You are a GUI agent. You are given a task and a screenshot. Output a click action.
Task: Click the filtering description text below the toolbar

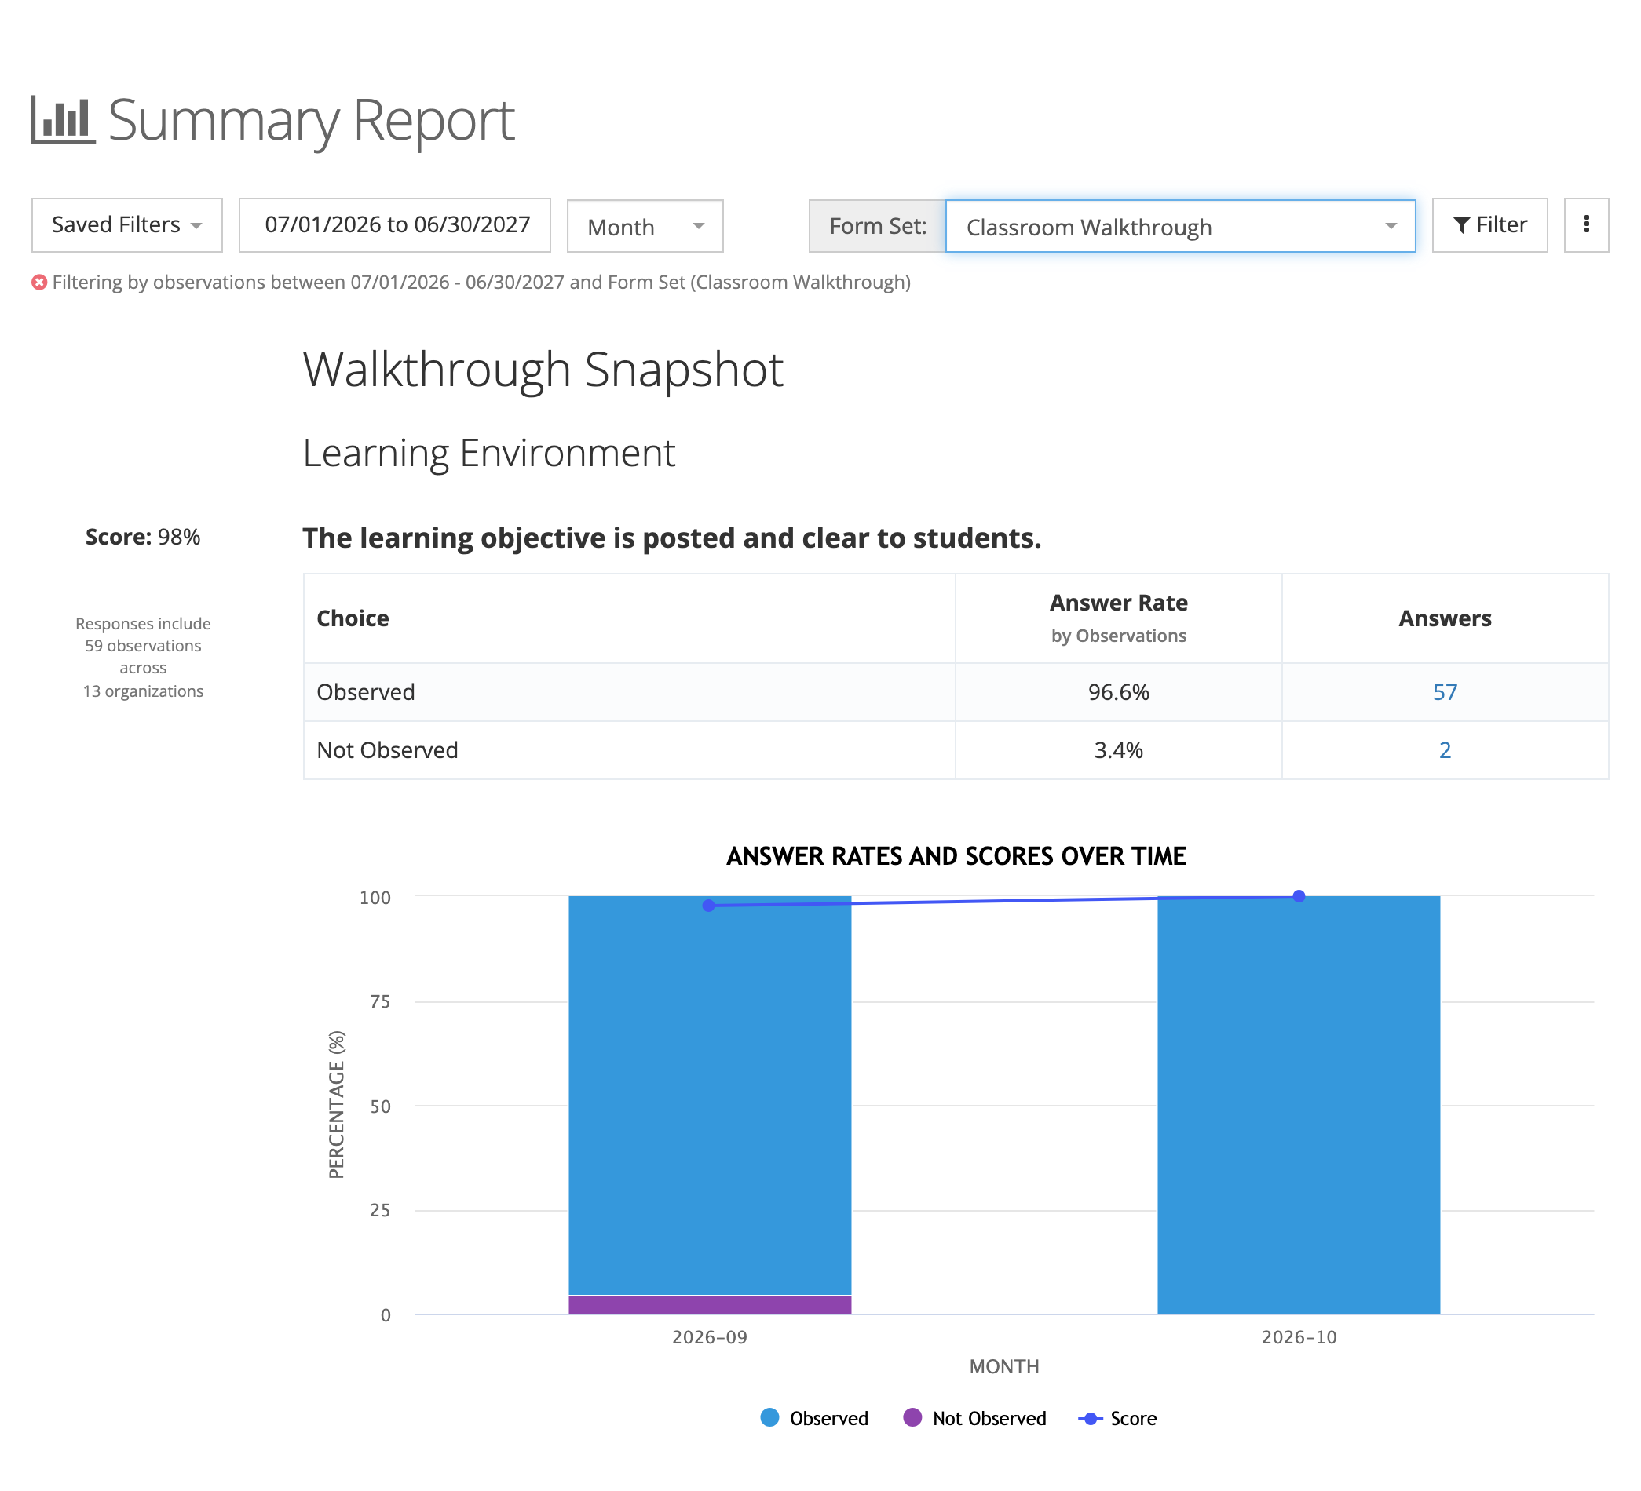click(482, 283)
